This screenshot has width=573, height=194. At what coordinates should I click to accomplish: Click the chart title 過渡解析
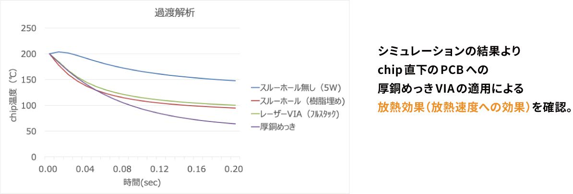coord(174,13)
